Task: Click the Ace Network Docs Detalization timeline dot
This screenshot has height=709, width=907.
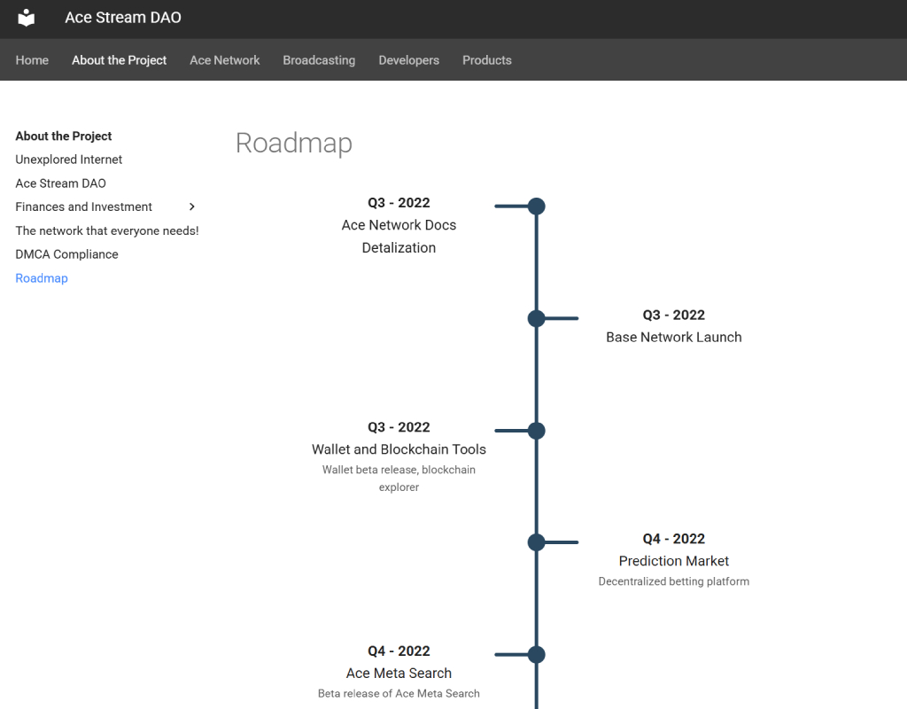Action: coord(537,206)
